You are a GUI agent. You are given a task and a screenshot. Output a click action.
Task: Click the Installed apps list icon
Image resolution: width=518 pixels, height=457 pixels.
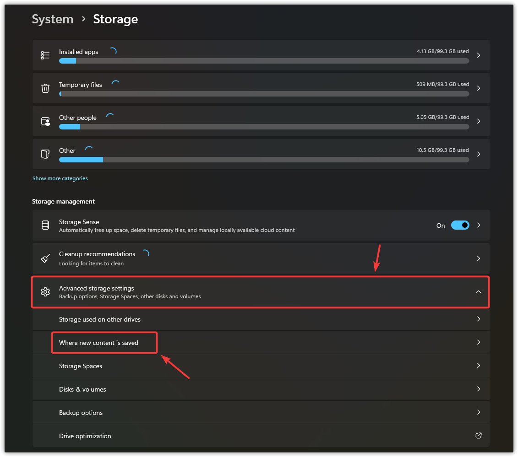click(x=45, y=55)
